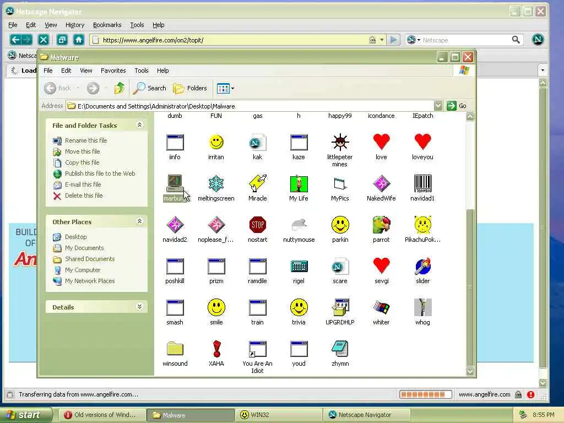The height and width of the screenshot is (423, 564).
Task: Select the kak Netscape document icon
Action: pyautogui.click(x=258, y=142)
